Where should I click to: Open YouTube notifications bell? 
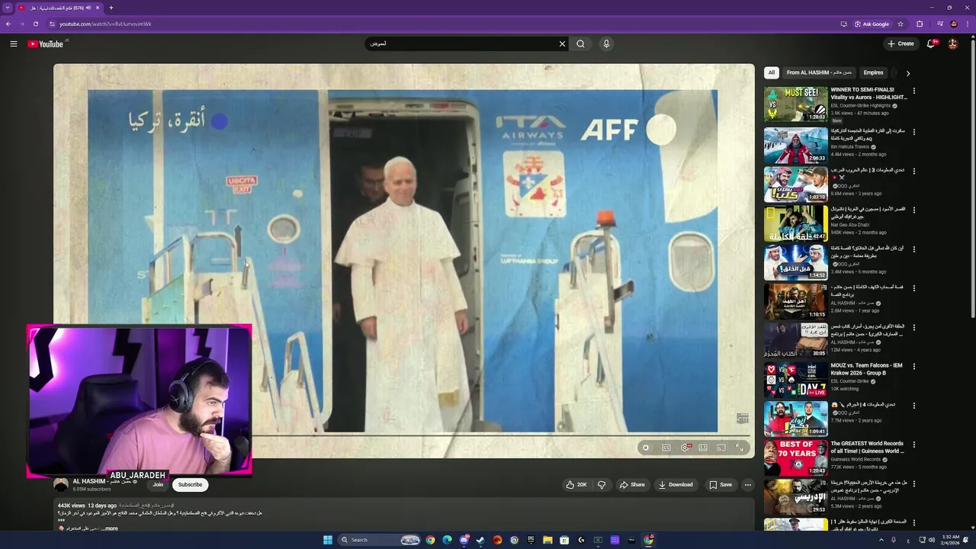931,43
